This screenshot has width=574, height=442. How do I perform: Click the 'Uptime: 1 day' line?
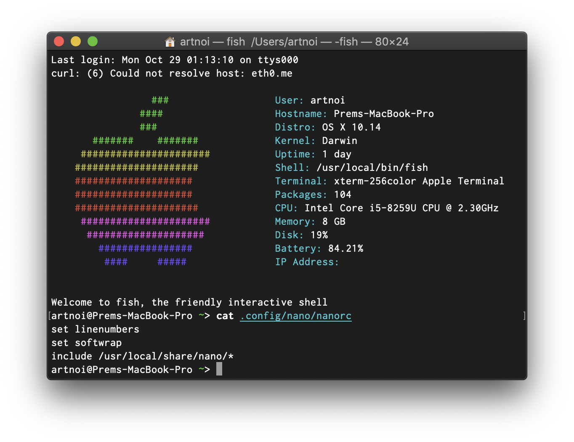coord(313,154)
